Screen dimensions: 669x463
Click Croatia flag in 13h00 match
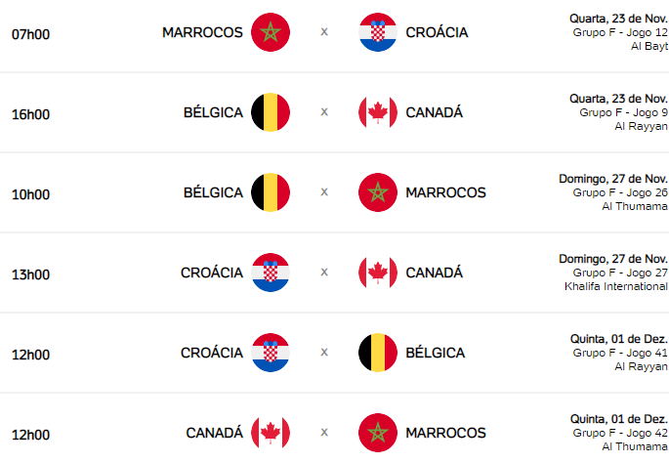point(271,273)
